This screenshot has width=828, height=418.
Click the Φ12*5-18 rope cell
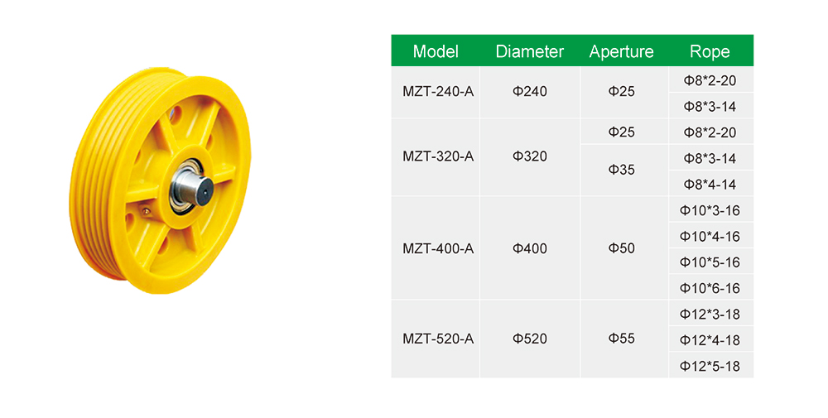[x=710, y=365]
